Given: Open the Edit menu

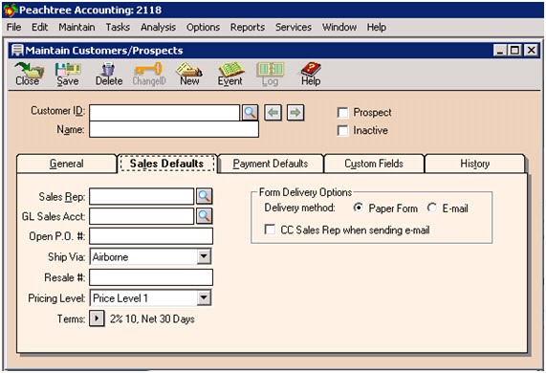Looking at the screenshot, I should (40, 27).
